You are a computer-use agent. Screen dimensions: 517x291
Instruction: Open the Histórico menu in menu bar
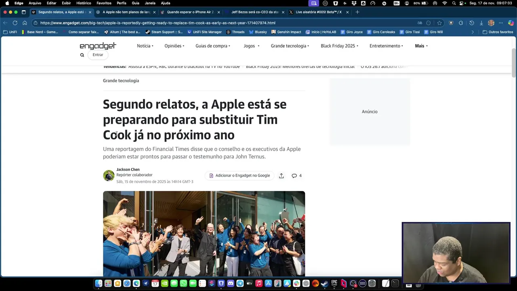click(84, 3)
